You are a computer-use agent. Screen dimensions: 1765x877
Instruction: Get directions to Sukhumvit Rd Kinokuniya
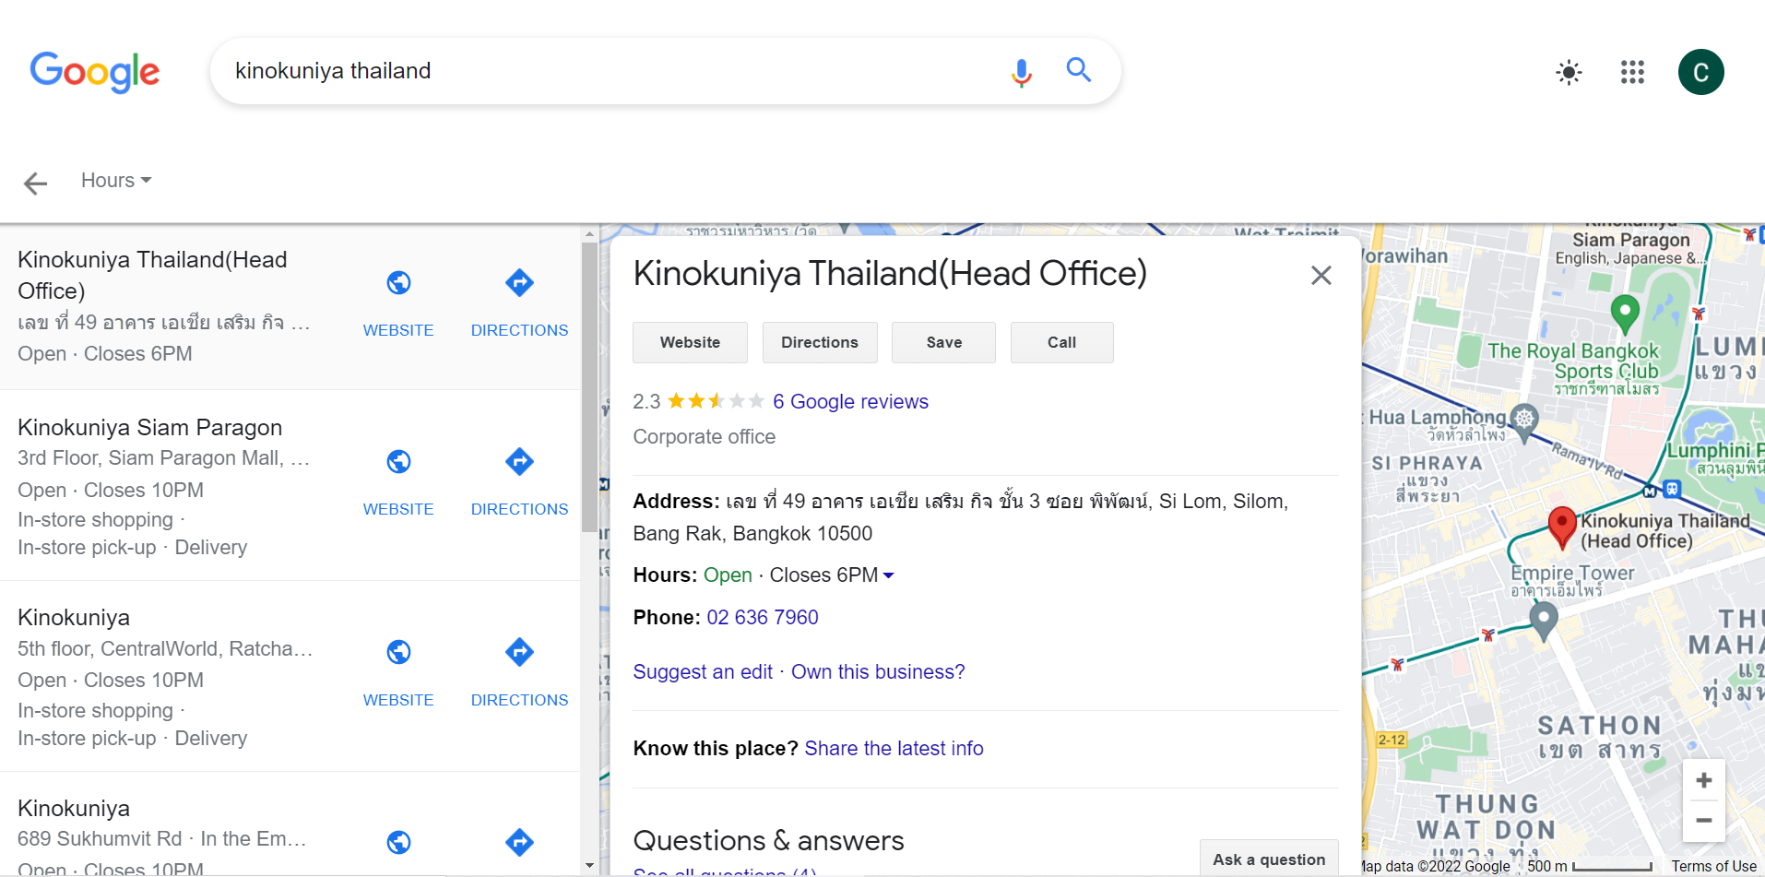(519, 842)
